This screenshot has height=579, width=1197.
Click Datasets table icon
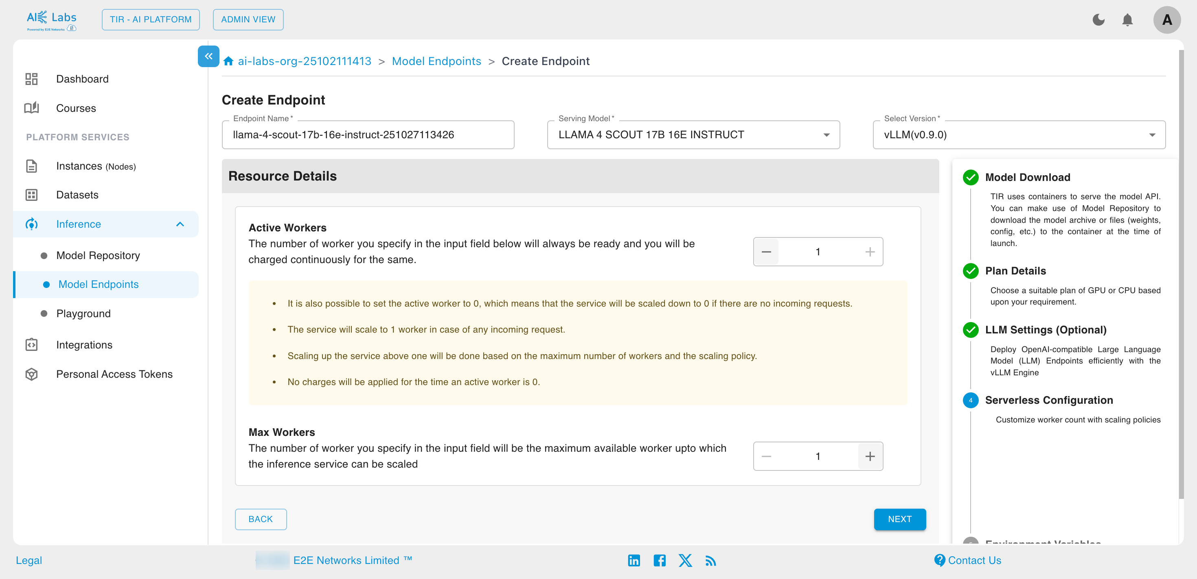(31, 195)
